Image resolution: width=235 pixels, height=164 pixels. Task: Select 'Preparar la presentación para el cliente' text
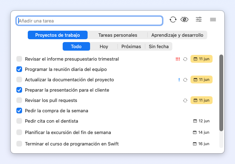click(67, 90)
